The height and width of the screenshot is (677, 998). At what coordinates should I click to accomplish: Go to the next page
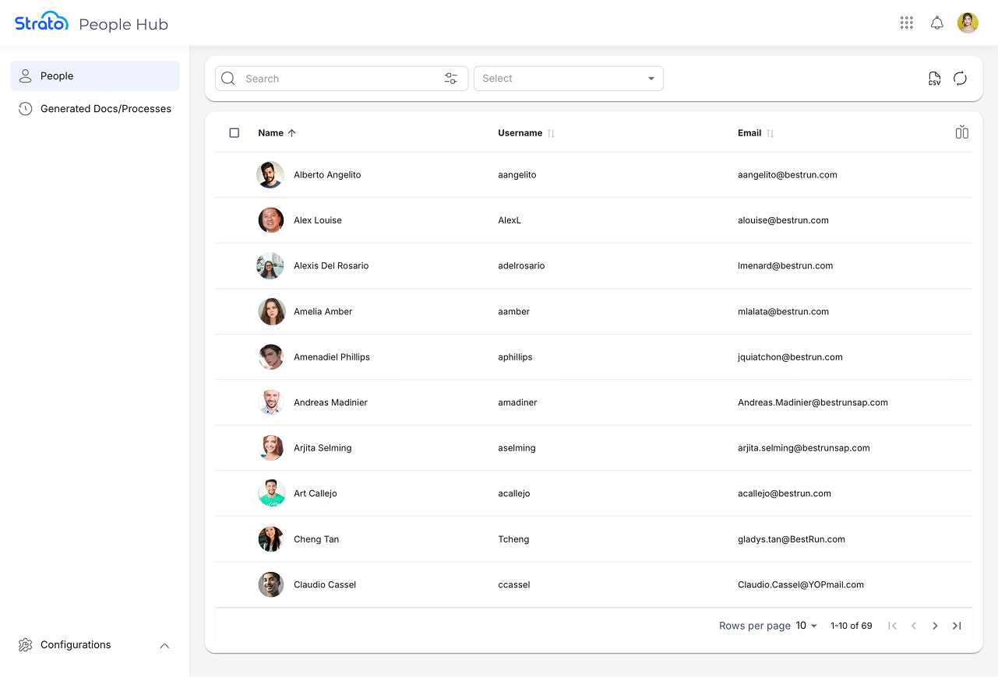(935, 626)
